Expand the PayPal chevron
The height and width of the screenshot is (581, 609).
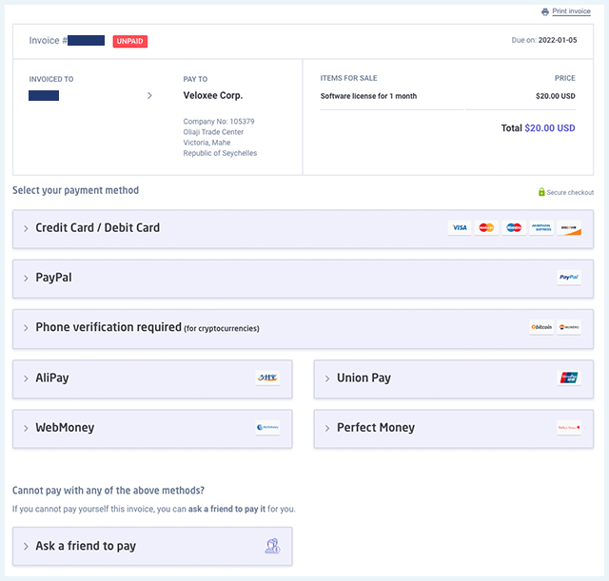pos(26,279)
